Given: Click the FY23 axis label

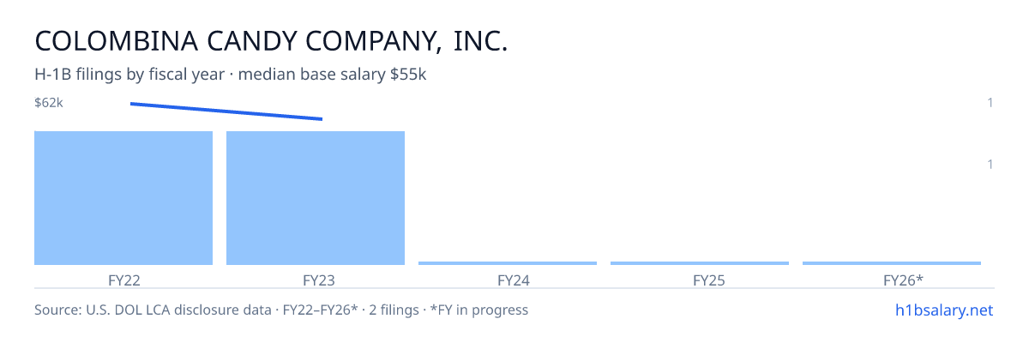Looking at the screenshot, I should click(316, 280).
